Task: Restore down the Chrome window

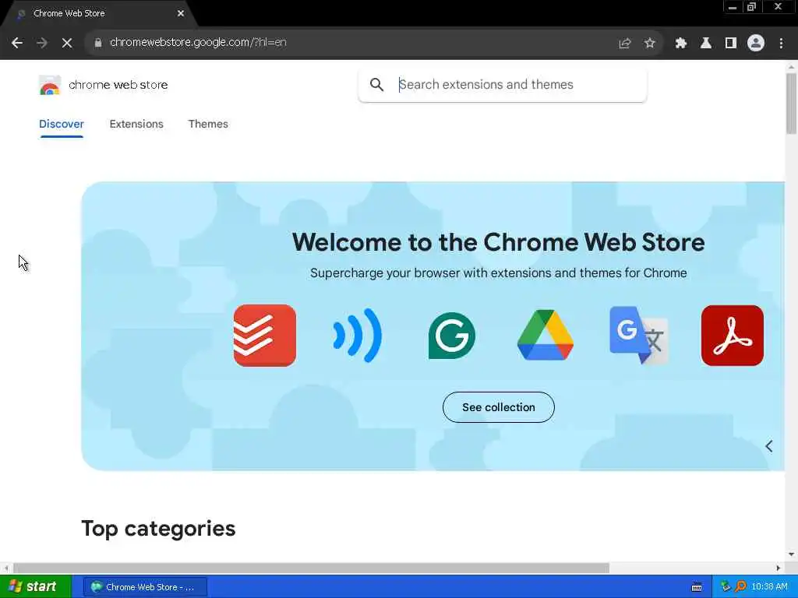Action: (752, 7)
